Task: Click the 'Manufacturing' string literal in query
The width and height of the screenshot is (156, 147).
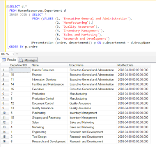Action: pos(75,23)
